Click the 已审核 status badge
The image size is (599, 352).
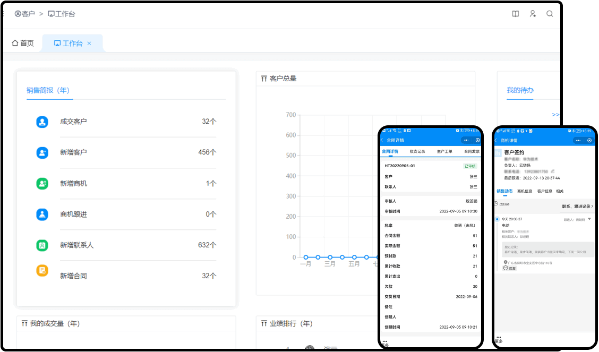point(470,166)
